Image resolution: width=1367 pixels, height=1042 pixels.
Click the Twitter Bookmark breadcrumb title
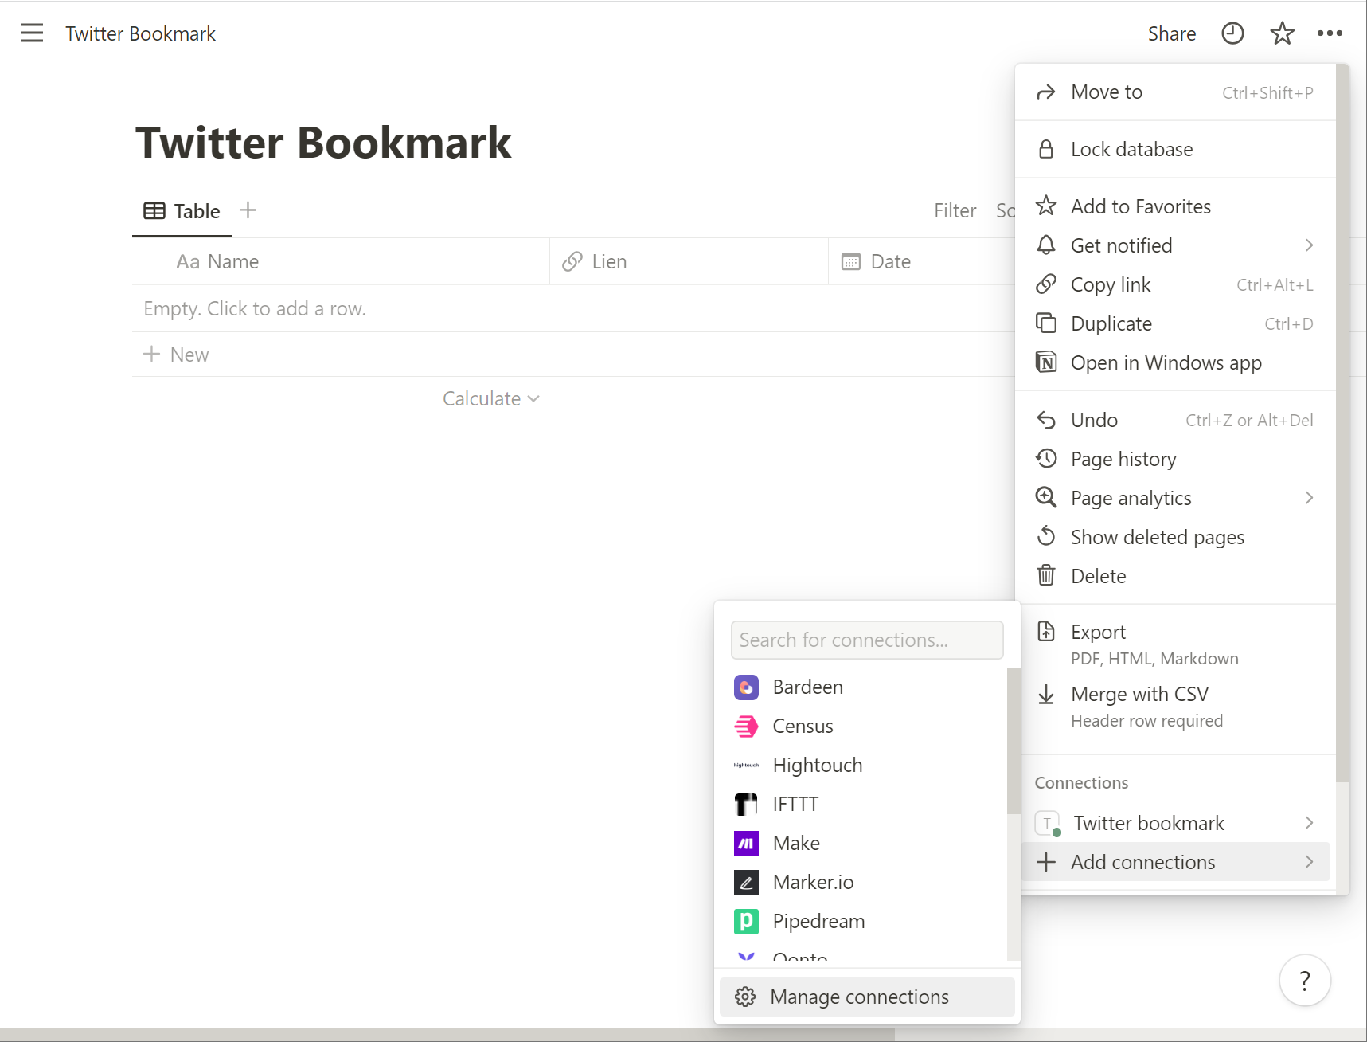pyautogui.click(x=140, y=33)
